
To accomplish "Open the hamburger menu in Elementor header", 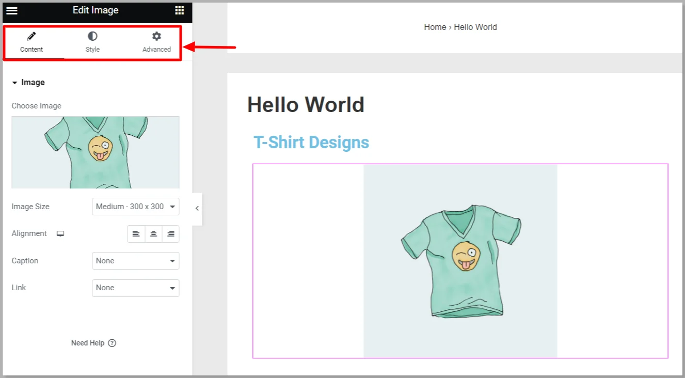I will pyautogui.click(x=12, y=10).
